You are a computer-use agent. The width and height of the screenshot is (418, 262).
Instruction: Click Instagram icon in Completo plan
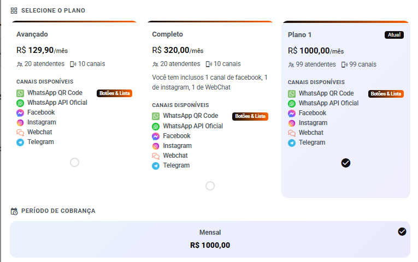click(x=156, y=146)
